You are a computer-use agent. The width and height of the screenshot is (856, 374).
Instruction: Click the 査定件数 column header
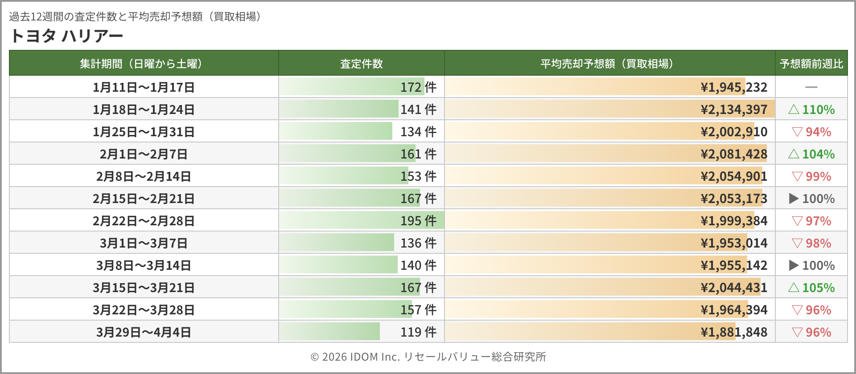[x=361, y=64]
